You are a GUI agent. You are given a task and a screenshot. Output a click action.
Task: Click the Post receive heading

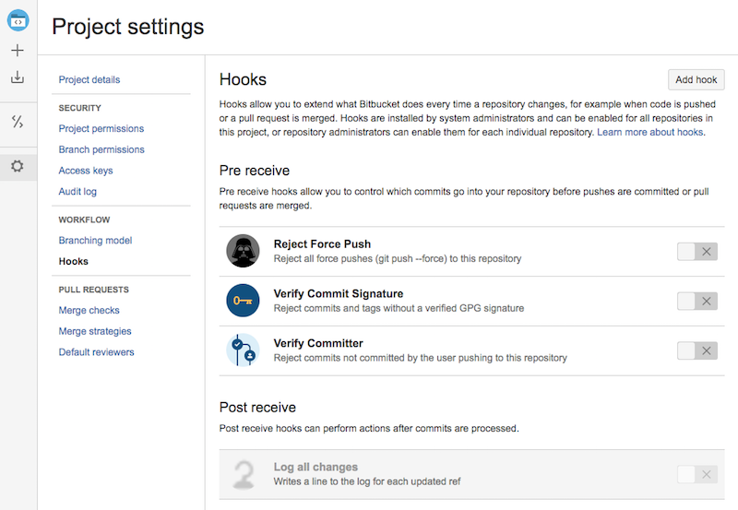pos(258,407)
